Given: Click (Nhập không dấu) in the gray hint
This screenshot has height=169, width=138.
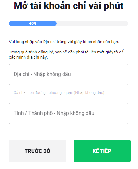Looking at the screenshot, I should tap(89, 93).
